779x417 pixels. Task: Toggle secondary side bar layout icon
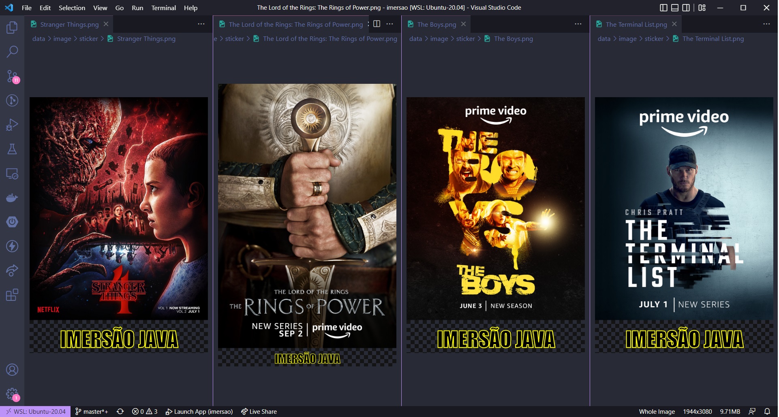686,8
